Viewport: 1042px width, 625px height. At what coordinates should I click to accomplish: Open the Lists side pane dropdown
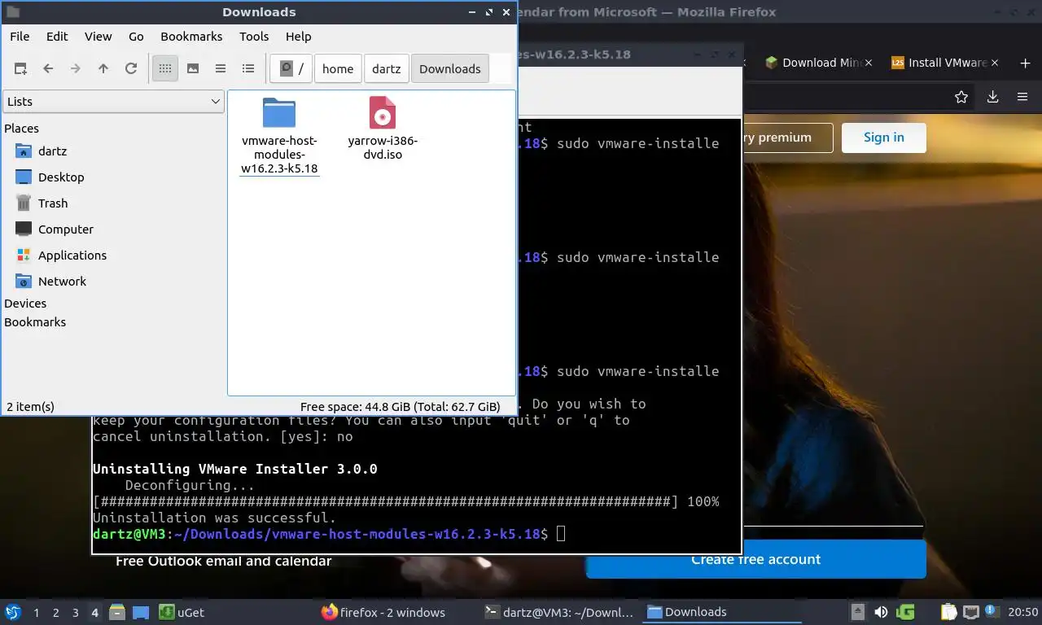113,102
